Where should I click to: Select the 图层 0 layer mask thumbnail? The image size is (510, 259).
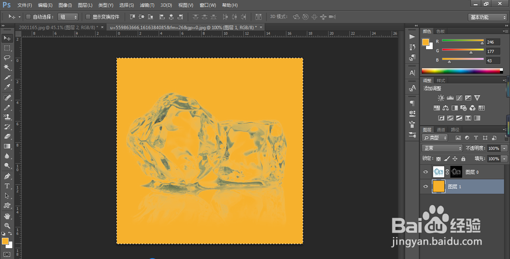tap(456, 172)
